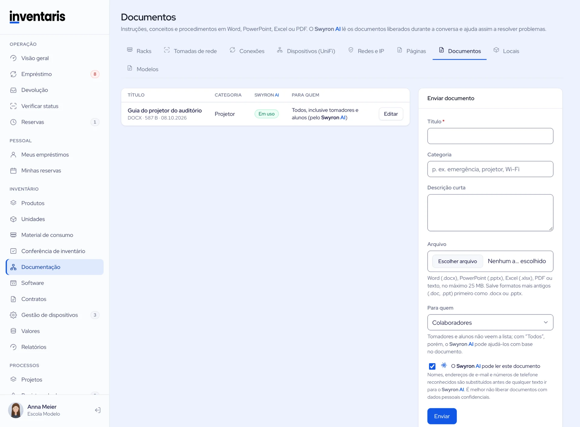Viewport: 580px width, 427px height.
Task: Click the Verificar status scan icon
Action: pos(13,106)
